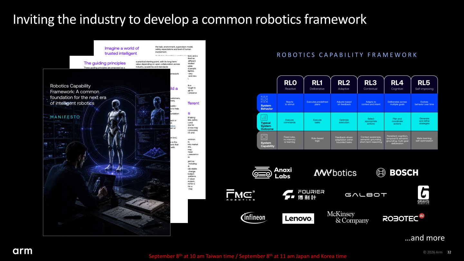Click the 'System Capability' row label
Image resolution: width=464 pixels, height=261 pixels.
[x=267, y=144]
